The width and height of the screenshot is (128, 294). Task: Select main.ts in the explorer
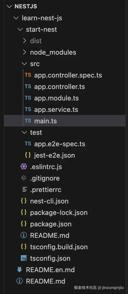tap(65, 121)
